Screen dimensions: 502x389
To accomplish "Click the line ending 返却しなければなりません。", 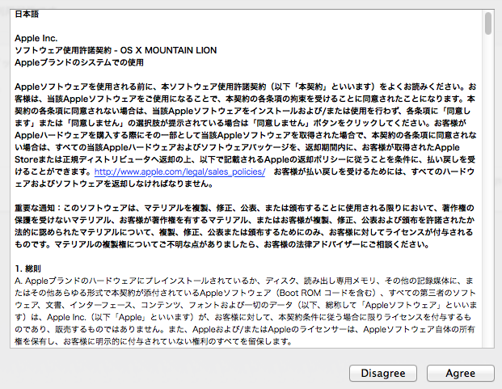I will pos(114,184).
